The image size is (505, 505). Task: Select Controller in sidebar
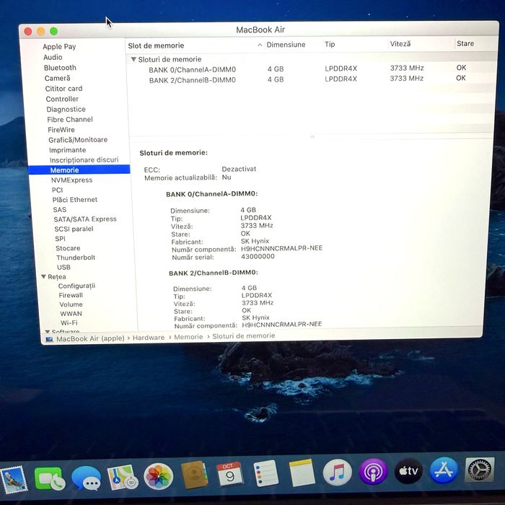[62, 99]
